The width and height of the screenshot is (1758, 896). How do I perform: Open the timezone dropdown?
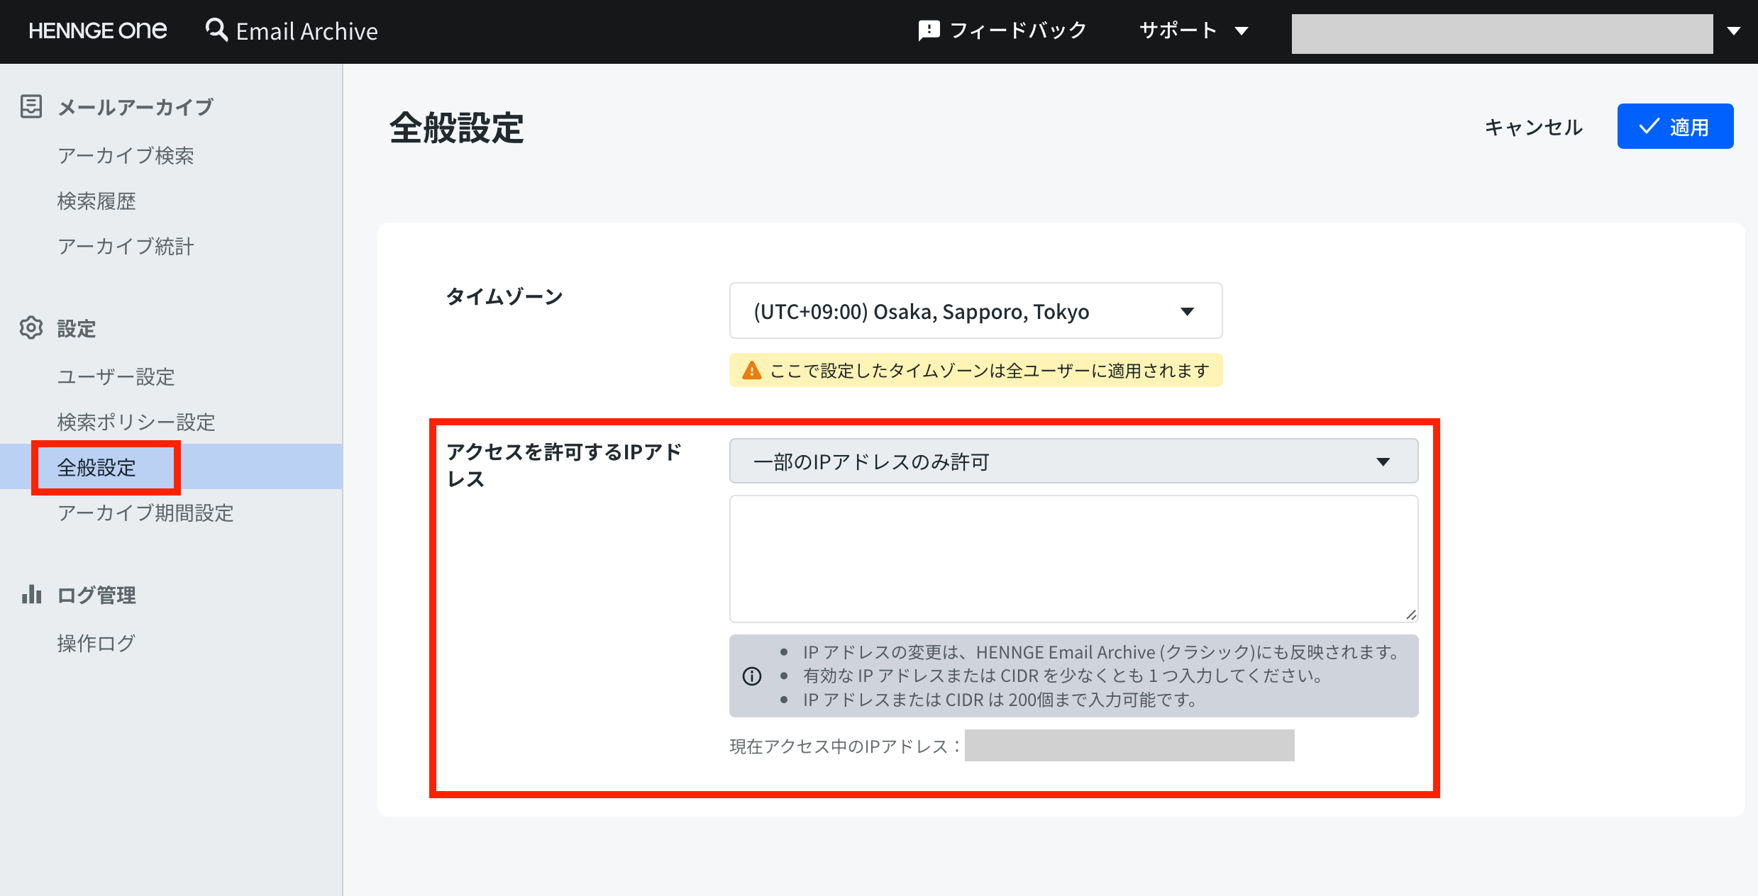[x=975, y=311]
